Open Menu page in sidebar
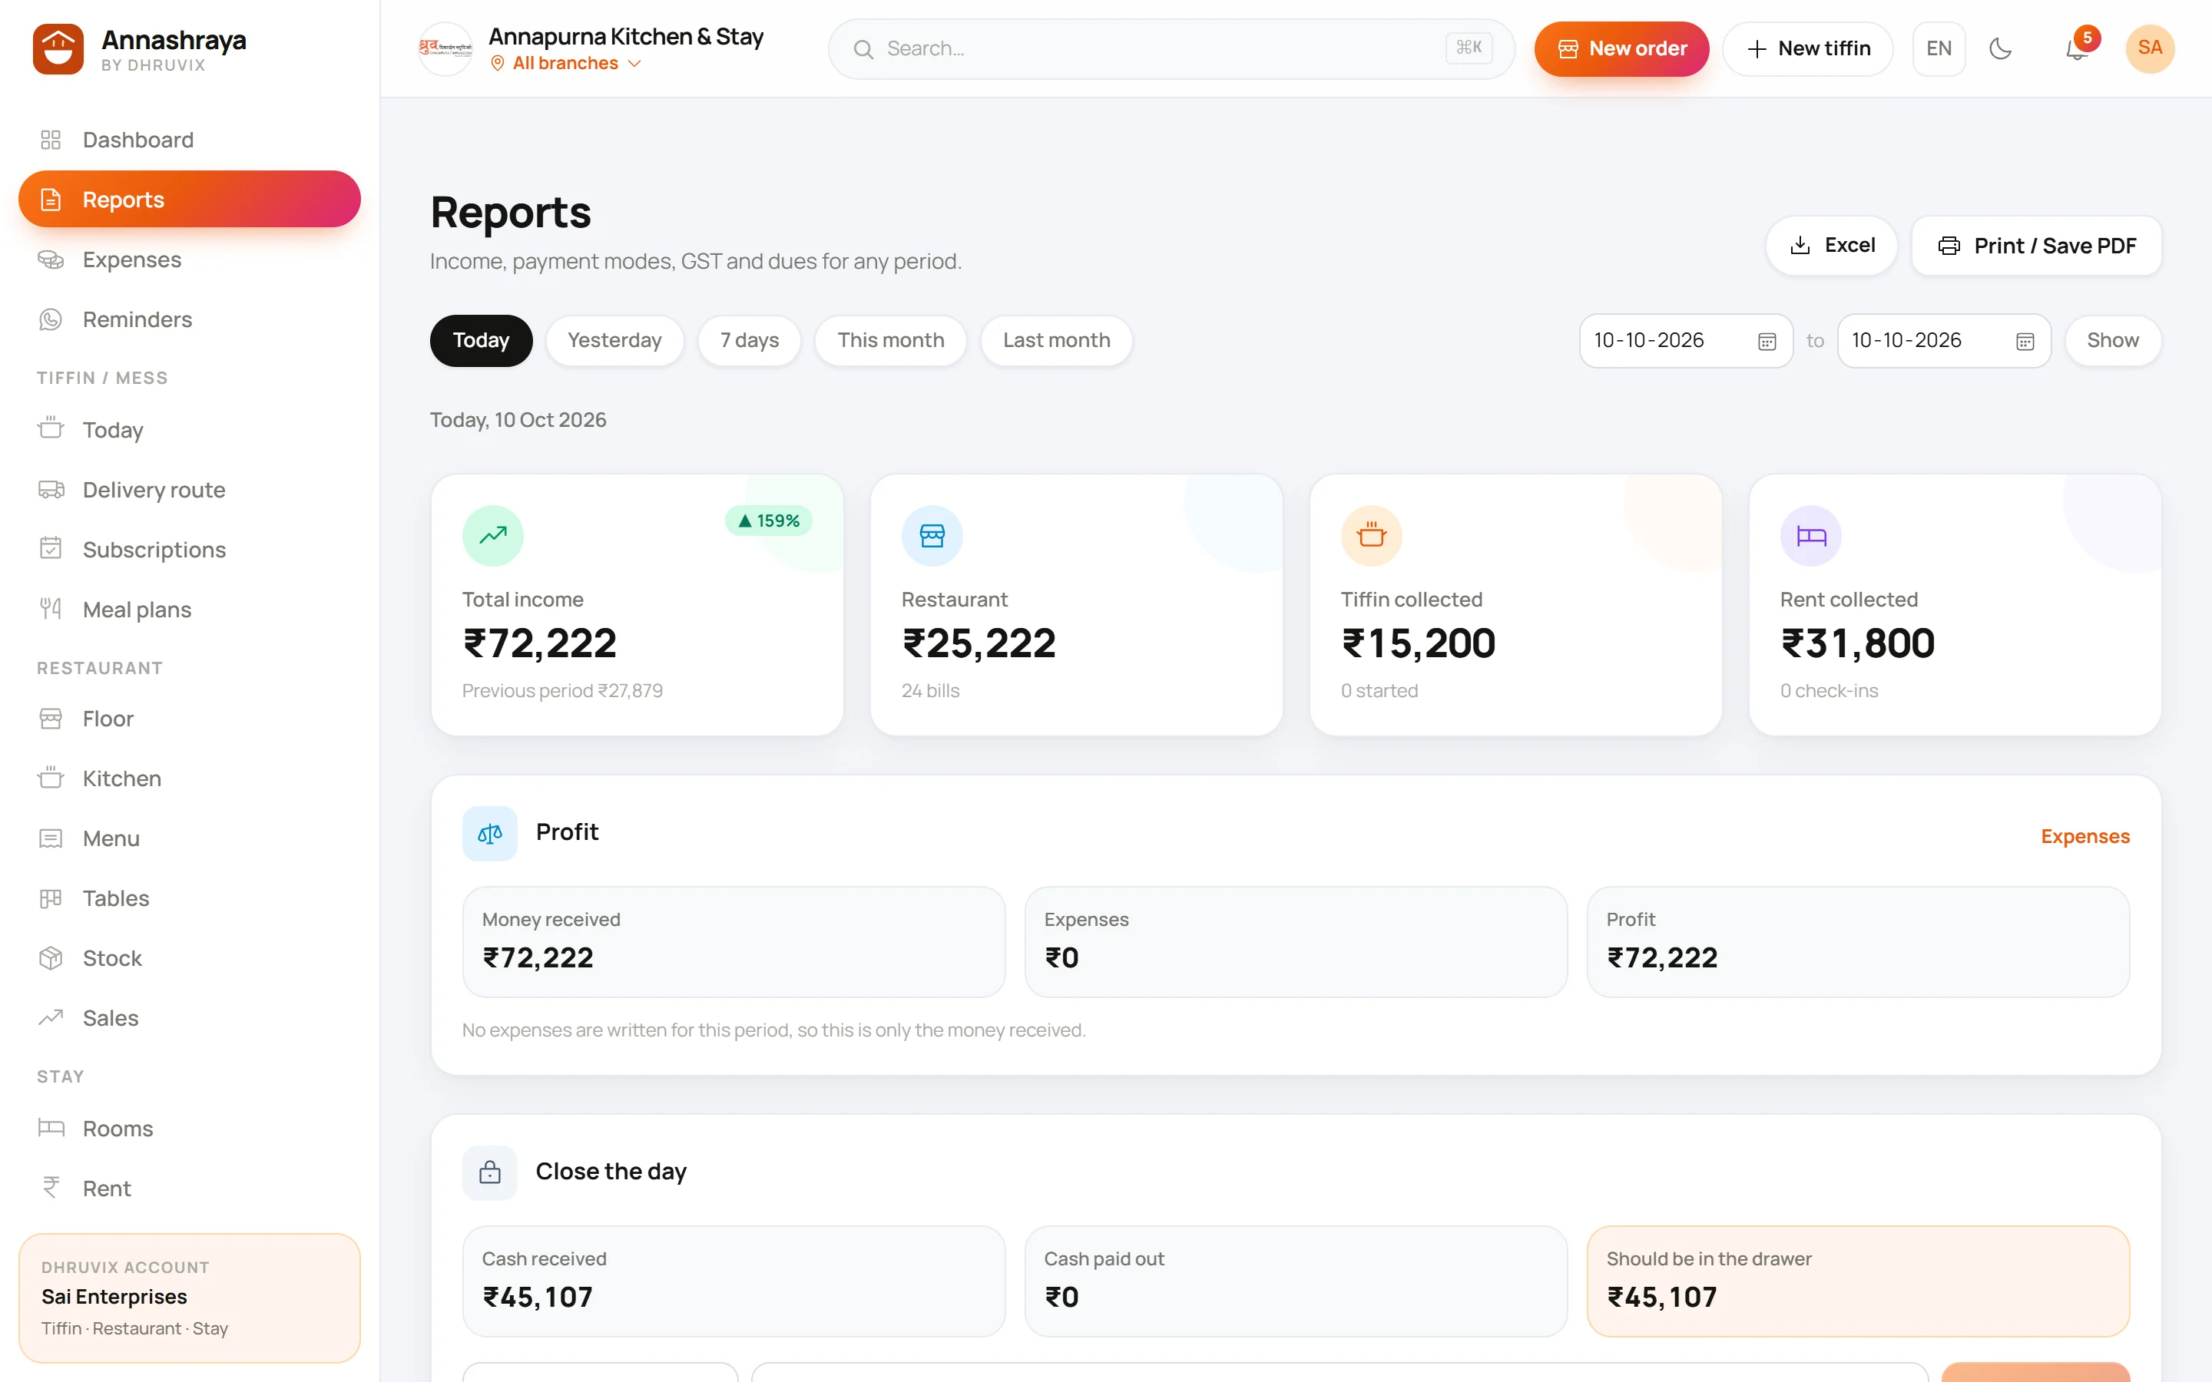This screenshot has height=1382, width=2212. tap(189, 838)
